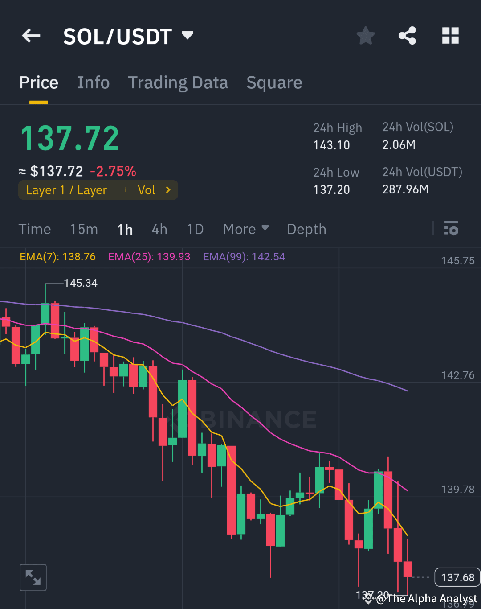The height and width of the screenshot is (609, 481).
Task: Select the 15m timeframe
Action: (x=84, y=229)
